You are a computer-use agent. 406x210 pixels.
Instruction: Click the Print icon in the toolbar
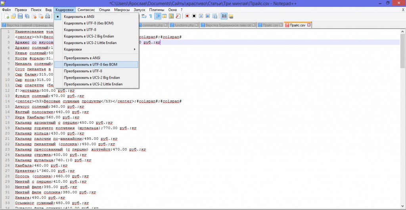tap(47, 16)
